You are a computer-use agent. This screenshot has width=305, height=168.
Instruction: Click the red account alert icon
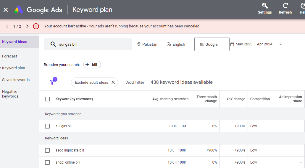tap(36, 26)
